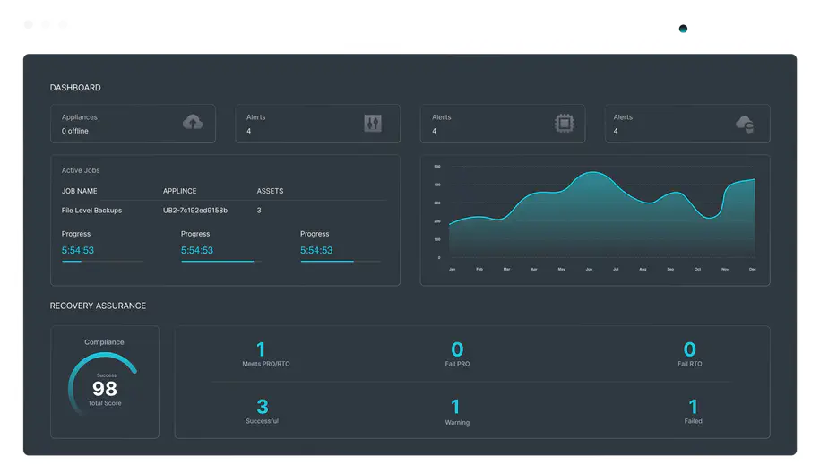Screen dimensions: 820x474
Task: Click the cloud upload icon in Appliances card
Action: [193, 123]
